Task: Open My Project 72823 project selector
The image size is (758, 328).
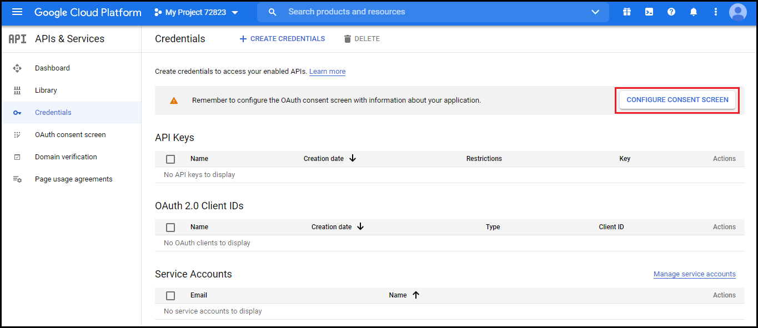Action: pyautogui.click(x=196, y=12)
